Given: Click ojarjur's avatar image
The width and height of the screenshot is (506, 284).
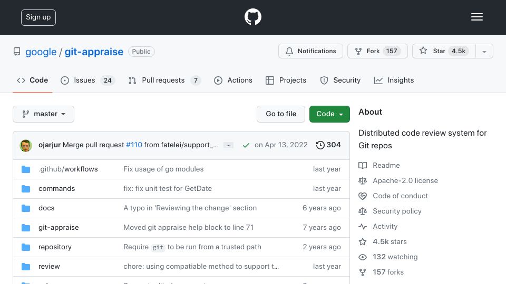Looking at the screenshot, I should [26, 146].
